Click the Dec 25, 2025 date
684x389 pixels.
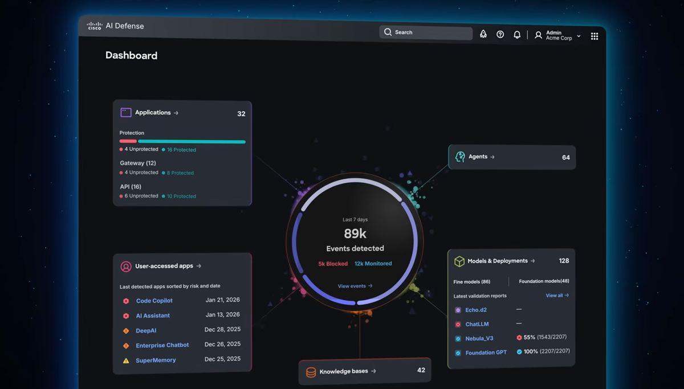pos(222,359)
